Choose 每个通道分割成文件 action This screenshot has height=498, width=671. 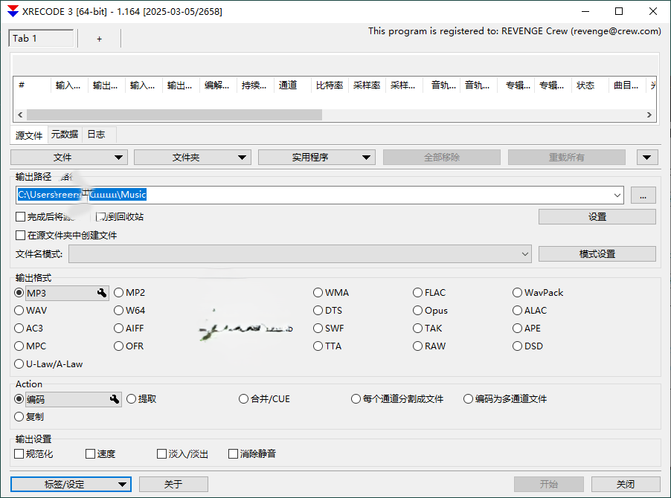pyautogui.click(x=397, y=399)
